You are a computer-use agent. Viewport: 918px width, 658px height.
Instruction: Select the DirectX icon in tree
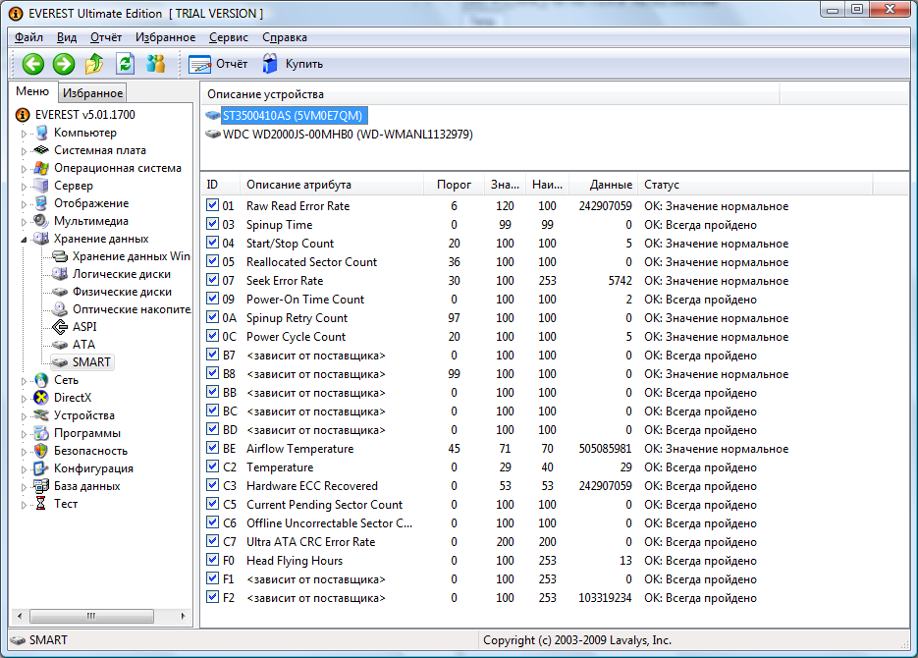41,398
